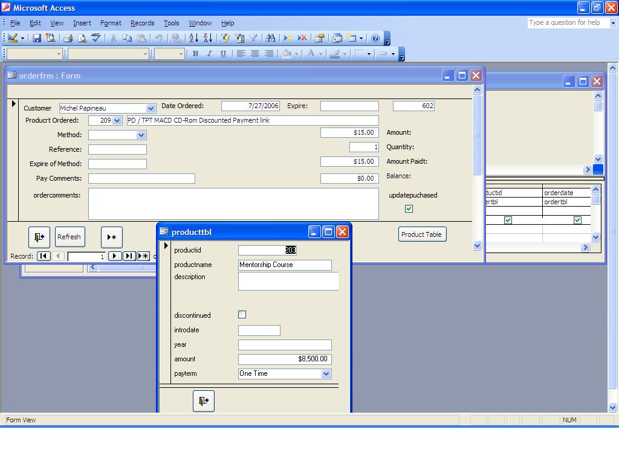Run the Spelling check icon
Image resolution: width=619 pixels, height=464 pixels.
pyautogui.click(x=96, y=38)
